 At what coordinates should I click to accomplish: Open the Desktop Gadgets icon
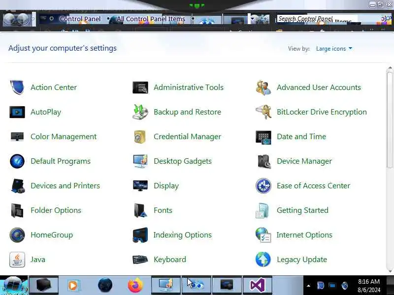[140, 161]
